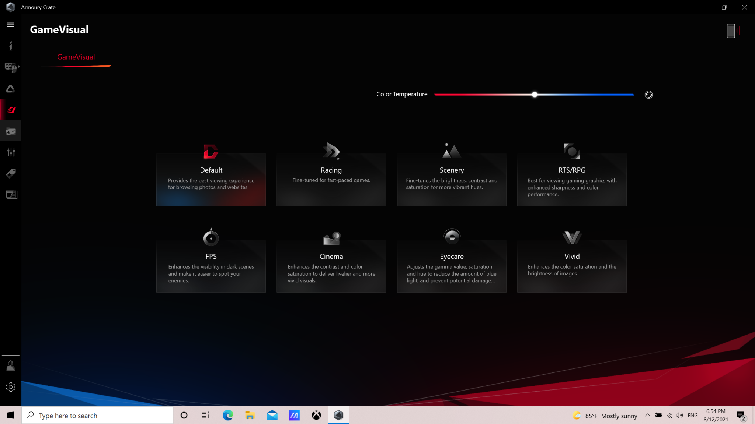
Task: Switch to the GameVisual tab
Action: (76, 57)
